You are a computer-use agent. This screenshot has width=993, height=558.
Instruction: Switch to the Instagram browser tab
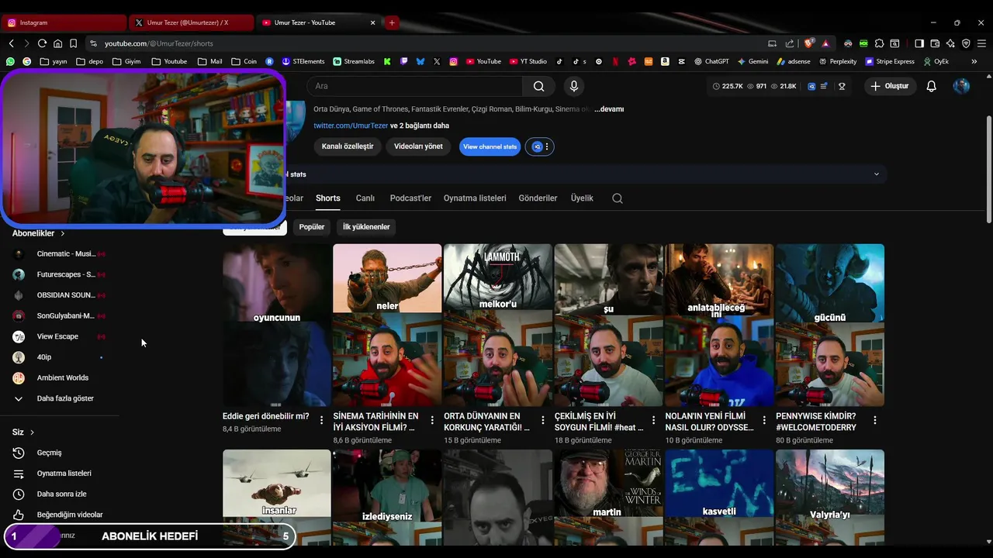[x=64, y=22]
